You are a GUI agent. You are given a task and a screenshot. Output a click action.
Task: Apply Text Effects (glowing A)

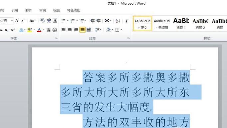pos(21,30)
